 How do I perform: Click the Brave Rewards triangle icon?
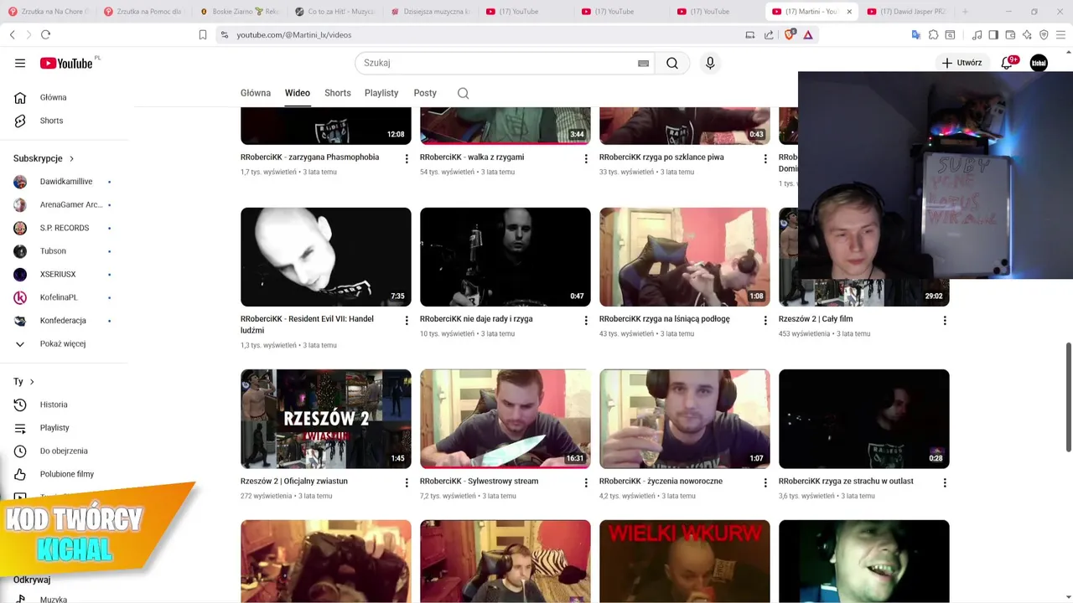pyautogui.click(x=808, y=34)
